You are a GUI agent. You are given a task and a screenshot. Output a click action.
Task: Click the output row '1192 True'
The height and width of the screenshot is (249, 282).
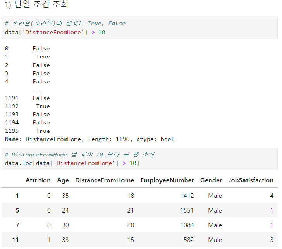coord(28,106)
